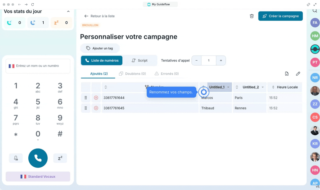Sort by Heure Locale column

(x=273, y=87)
